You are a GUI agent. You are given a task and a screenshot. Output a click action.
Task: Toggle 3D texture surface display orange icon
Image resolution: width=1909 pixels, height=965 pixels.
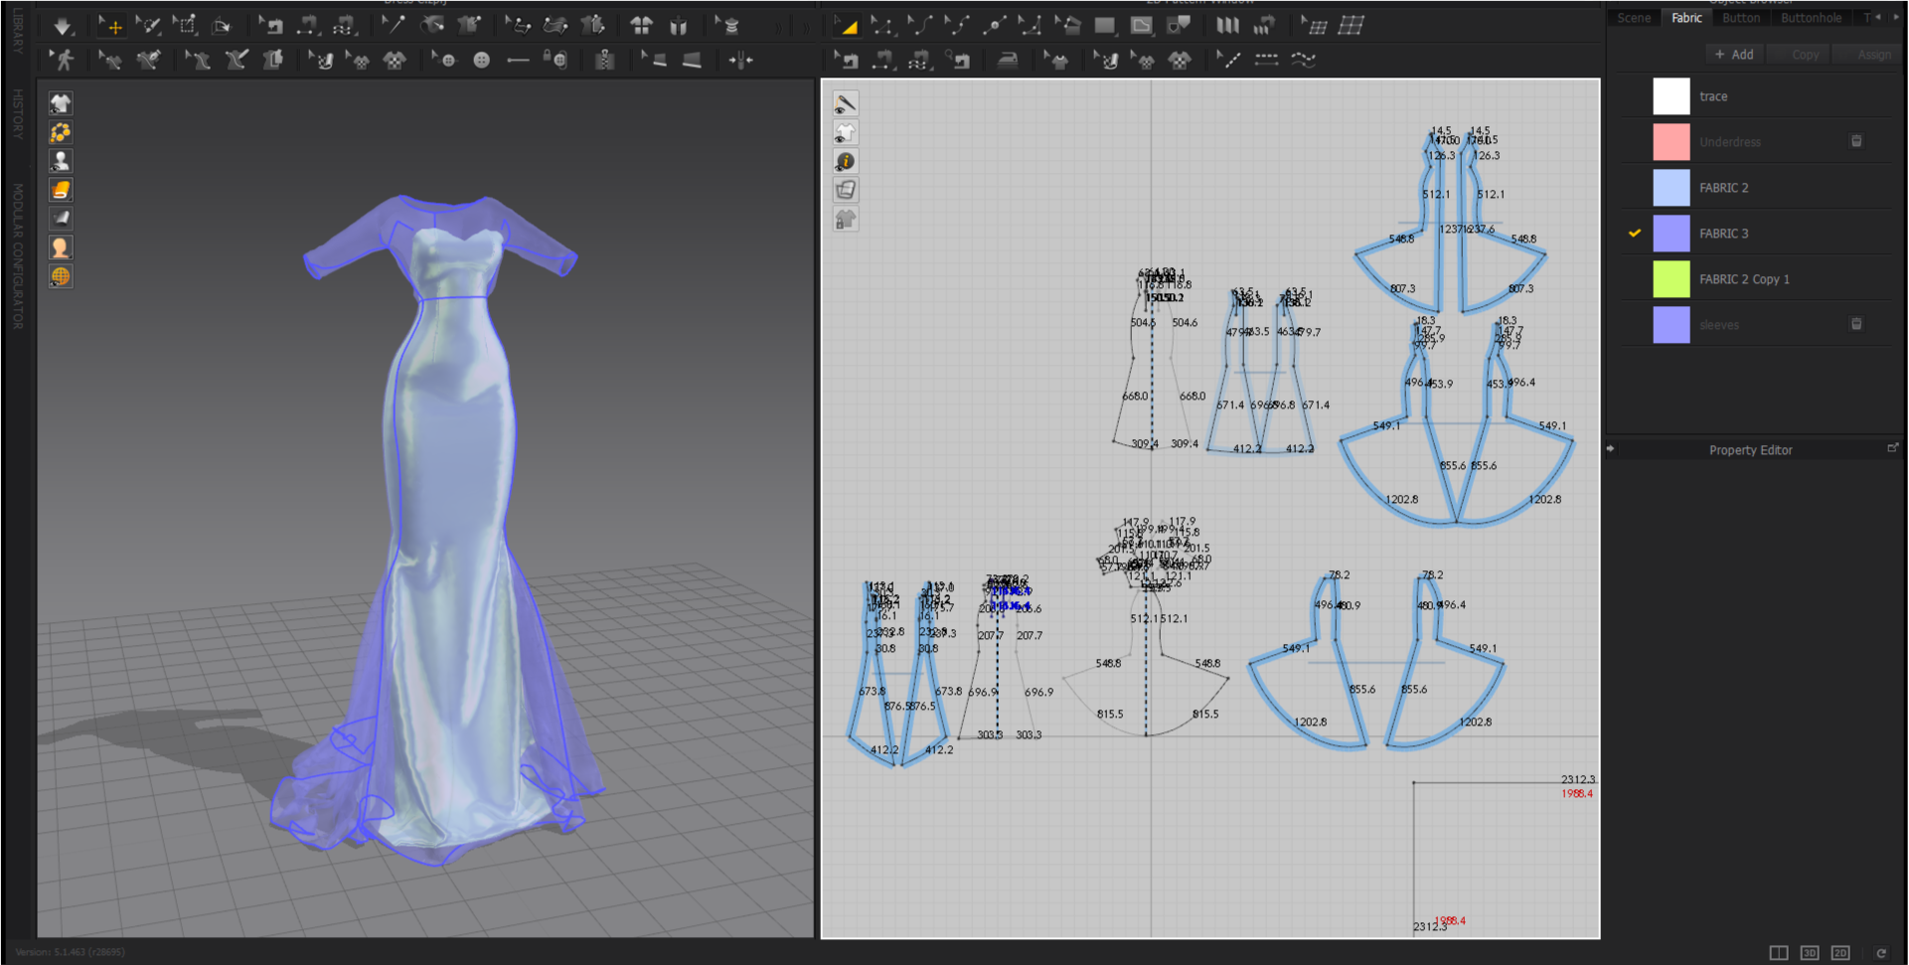point(61,190)
